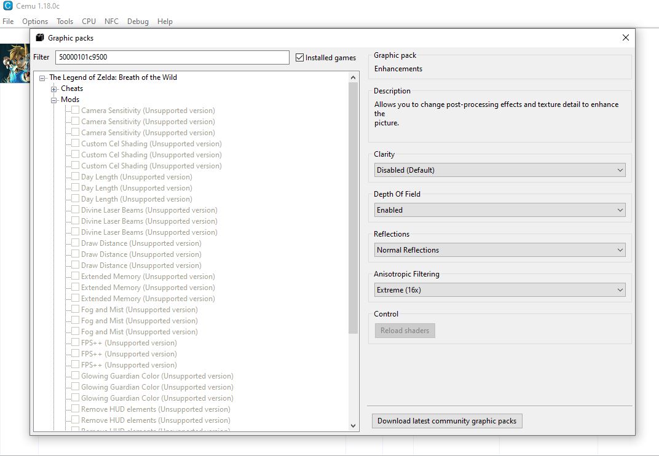This screenshot has height=456, width=659.
Task: Open the File menu
Action: coord(8,22)
